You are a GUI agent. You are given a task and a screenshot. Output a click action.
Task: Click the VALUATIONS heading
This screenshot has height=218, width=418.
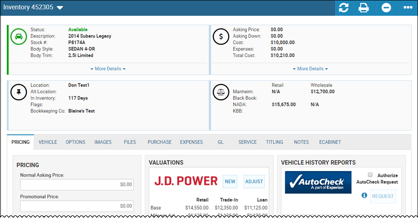click(166, 163)
